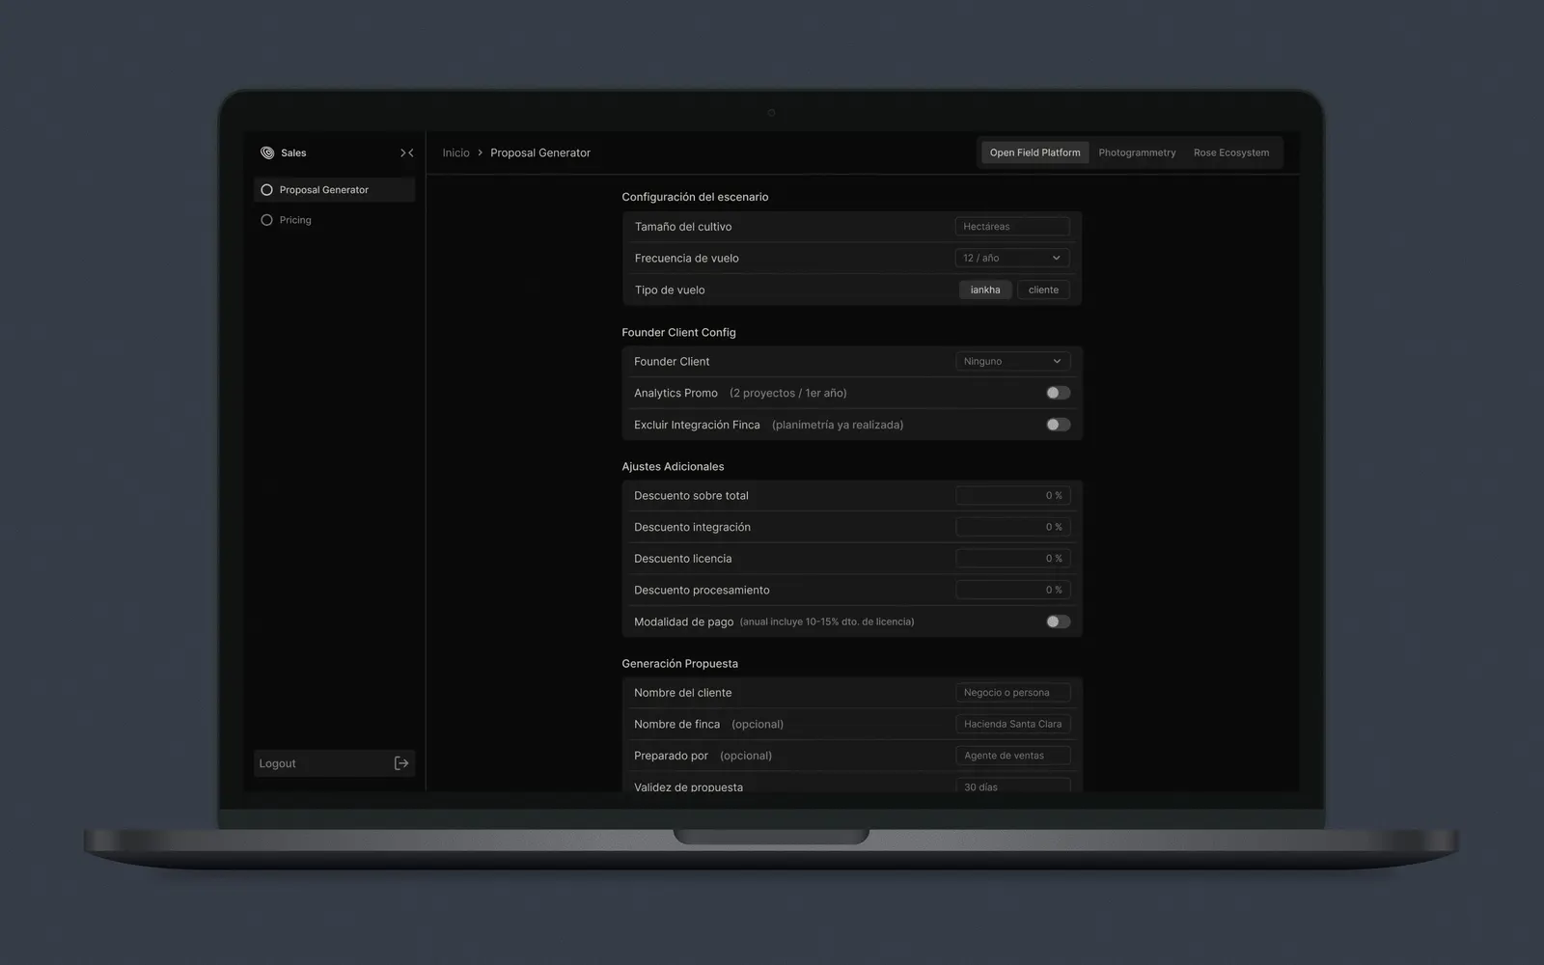Click the Generación Propuesta heading

pyautogui.click(x=679, y=664)
